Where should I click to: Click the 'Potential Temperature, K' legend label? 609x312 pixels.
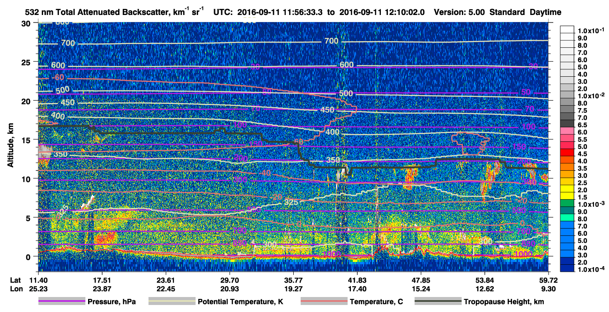click(240, 302)
